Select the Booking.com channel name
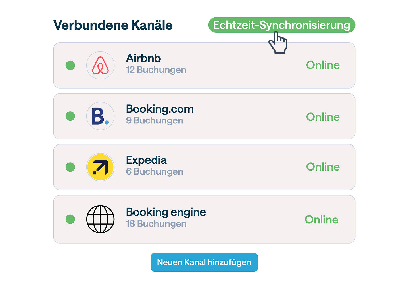 coord(160,109)
